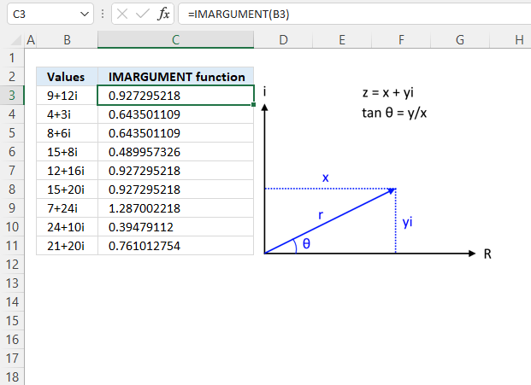Select row 2 header

(12, 76)
